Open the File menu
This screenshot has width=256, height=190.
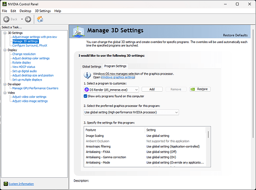click(x=5, y=11)
